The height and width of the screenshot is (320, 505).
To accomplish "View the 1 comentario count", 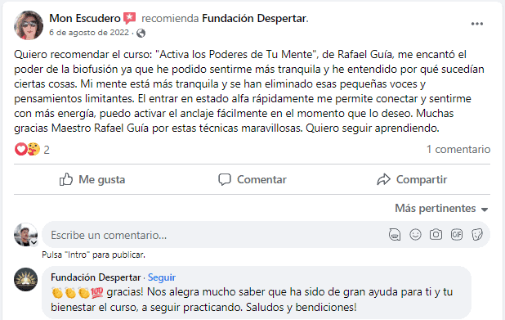I will (x=458, y=149).
